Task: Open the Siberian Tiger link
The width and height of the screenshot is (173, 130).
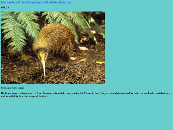Action: click(x=65, y=2)
